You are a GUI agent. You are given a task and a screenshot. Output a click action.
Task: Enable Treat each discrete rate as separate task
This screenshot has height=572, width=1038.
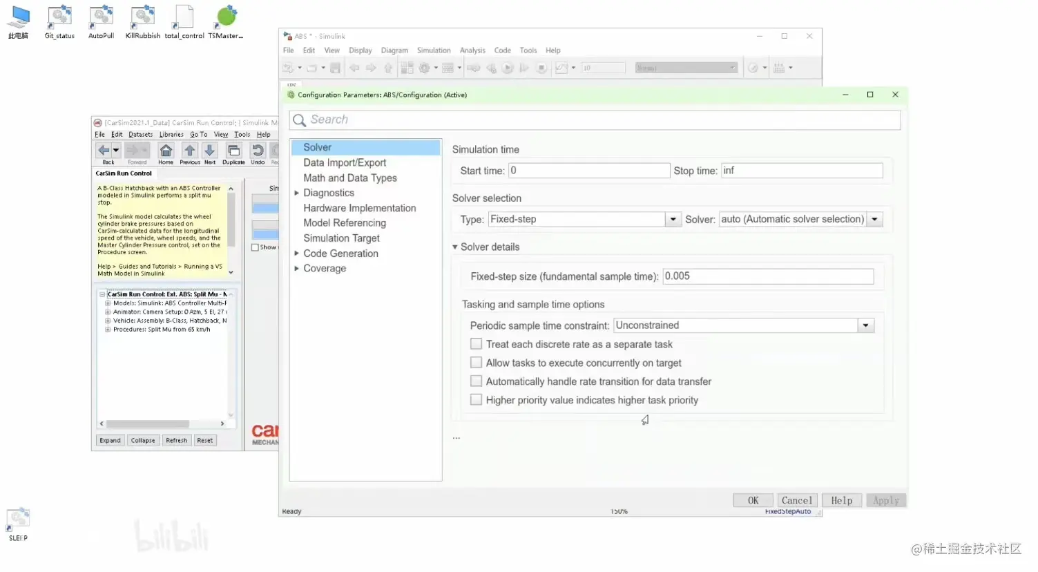(476, 344)
